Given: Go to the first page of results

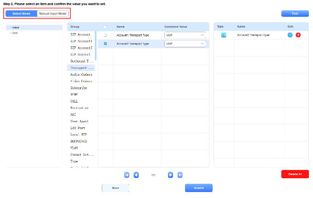Looking at the screenshot, I should (x=127, y=175).
